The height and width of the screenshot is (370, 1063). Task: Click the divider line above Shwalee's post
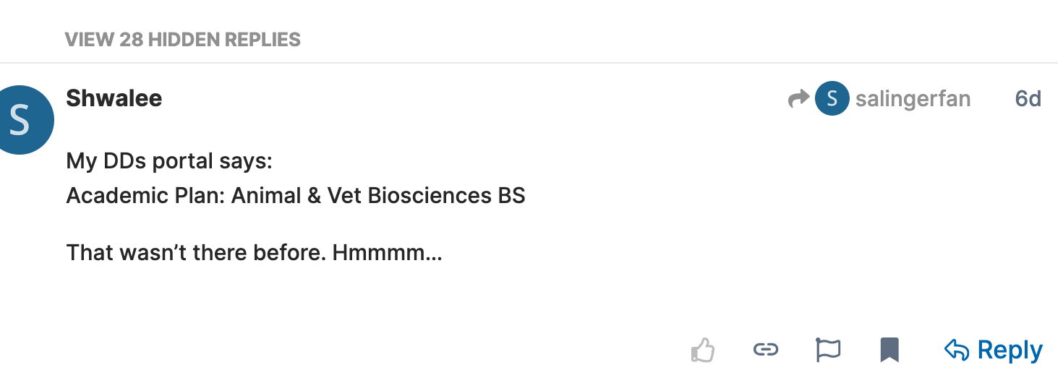coord(531,63)
